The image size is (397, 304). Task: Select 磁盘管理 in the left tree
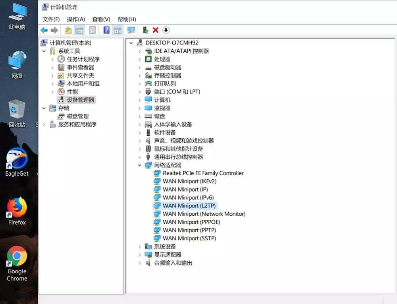pos(77,116)
